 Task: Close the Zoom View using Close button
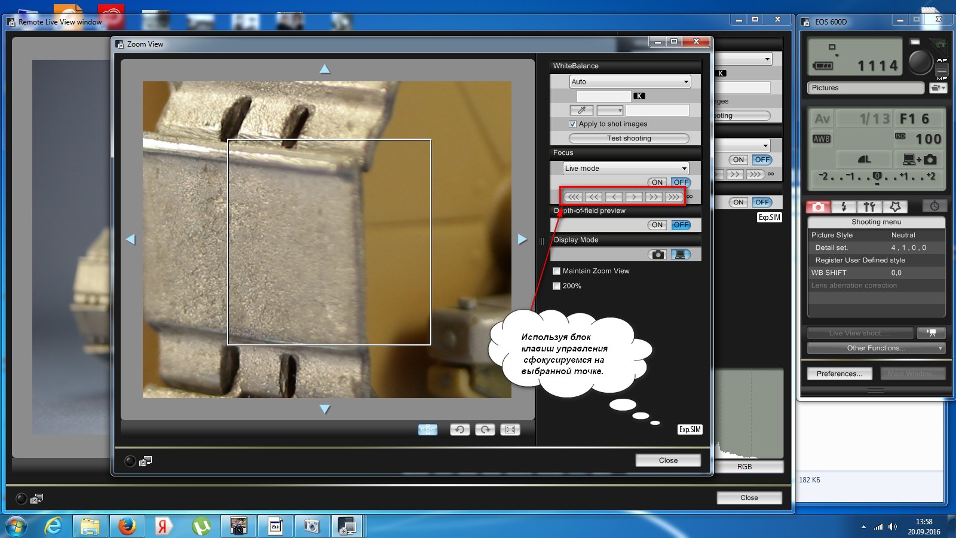pyautogui.click(x=668, y=460)
